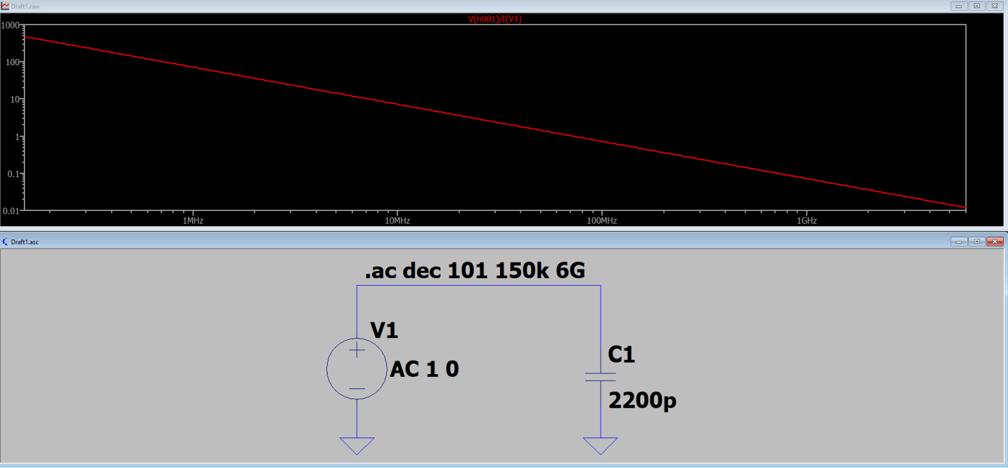Image resolution: width=1008 pixels, height=468 pixels.
Task: Select the V1 voltage source symbol
Action: 357,368
